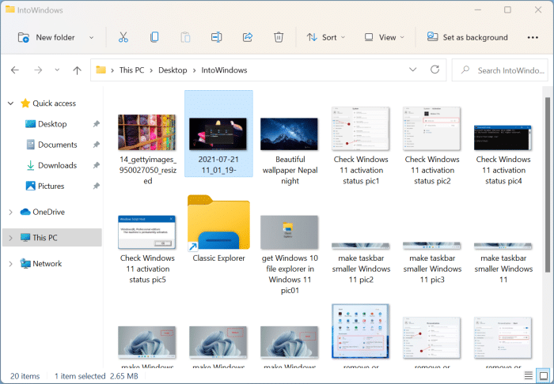Select make taskbar smaller Windows 11 pic3
554x384 pixels.
(432, 246)
